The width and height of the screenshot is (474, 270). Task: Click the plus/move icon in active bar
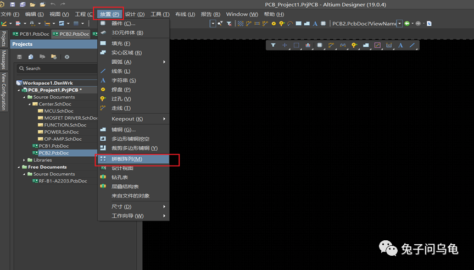point(285,45)
